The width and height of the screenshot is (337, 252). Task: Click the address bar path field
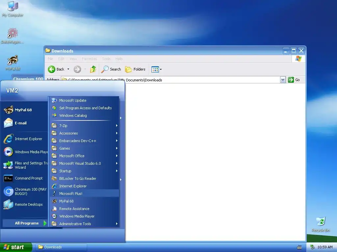click(170, 80)
